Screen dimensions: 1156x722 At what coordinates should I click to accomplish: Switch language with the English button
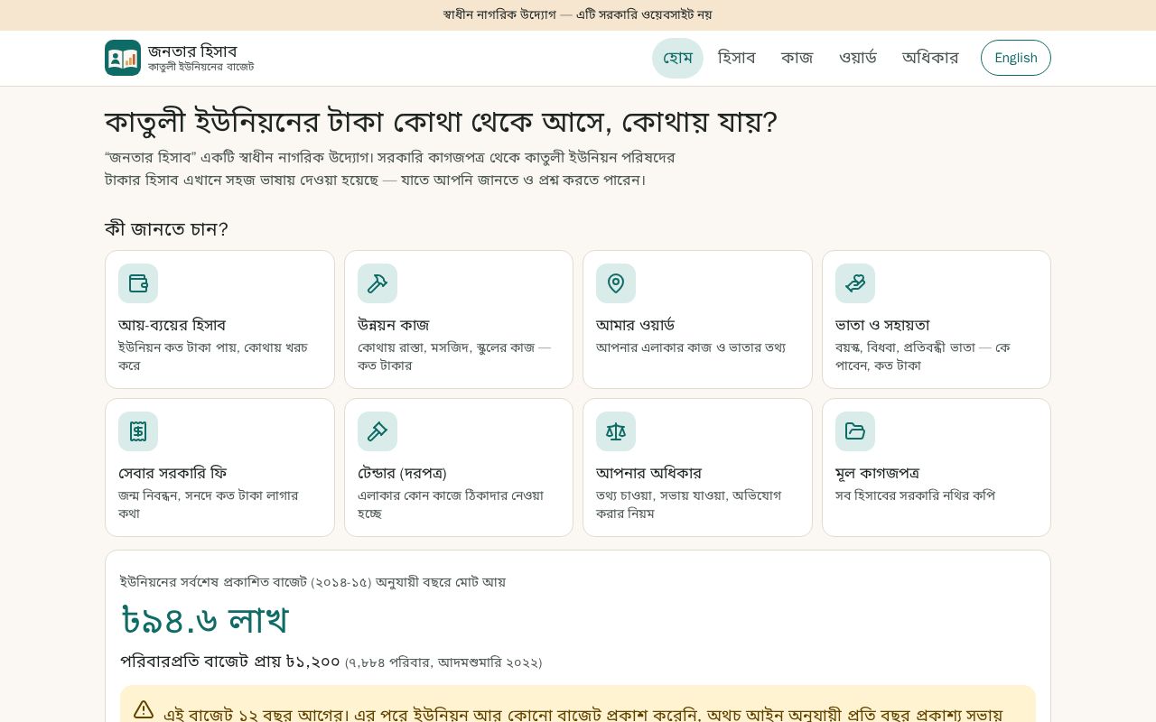pos(1016,58)
